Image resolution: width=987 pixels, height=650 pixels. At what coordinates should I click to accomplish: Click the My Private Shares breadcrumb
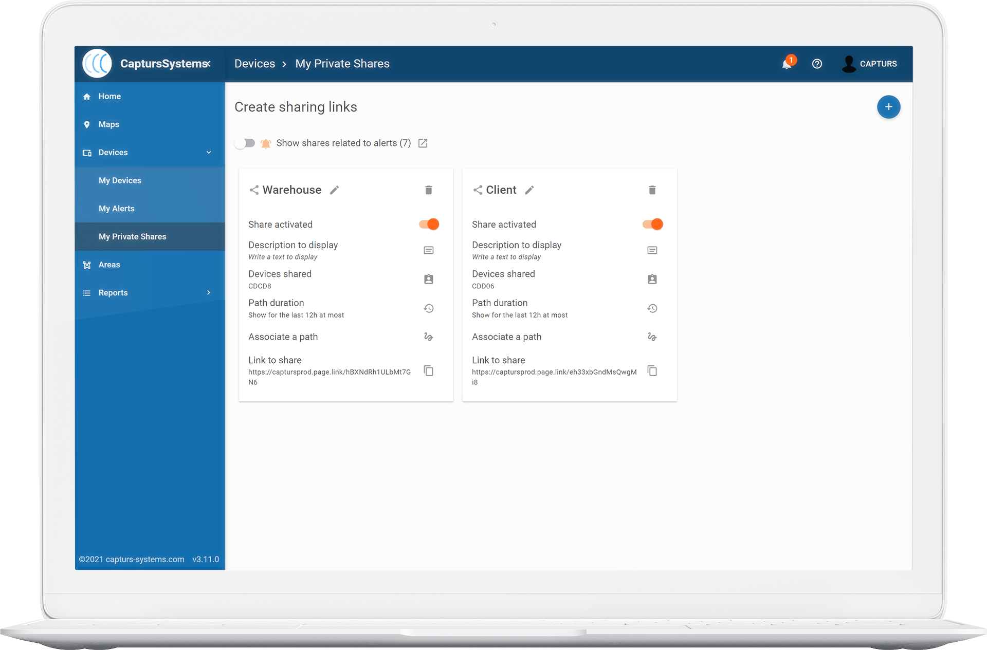point(342,64)
